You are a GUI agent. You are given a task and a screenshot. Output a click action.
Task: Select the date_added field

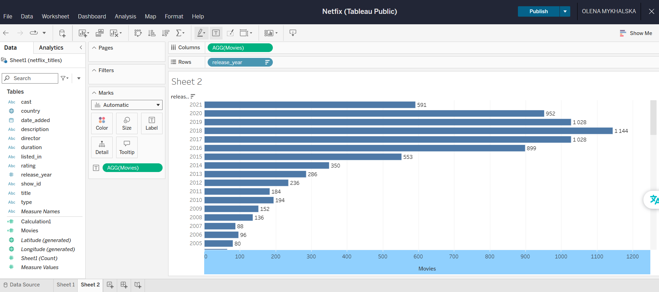(35, 120)
